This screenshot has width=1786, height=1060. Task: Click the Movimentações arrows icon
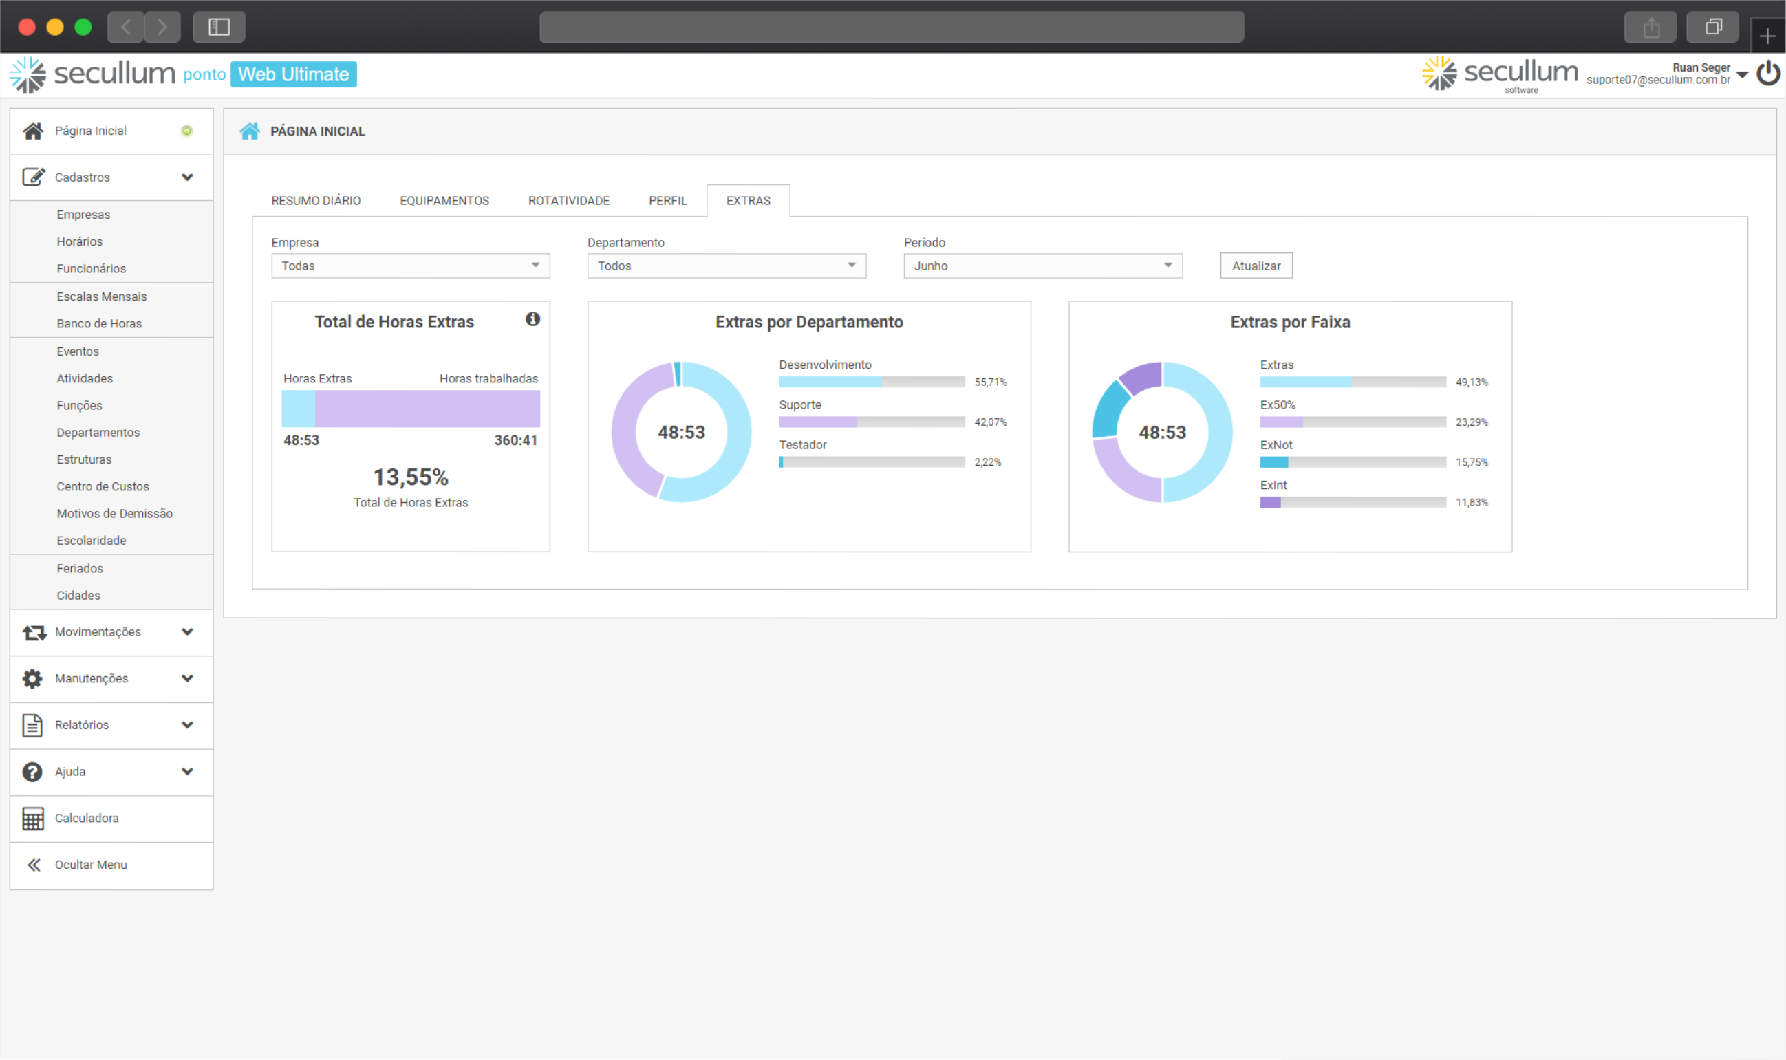point(34,632)
